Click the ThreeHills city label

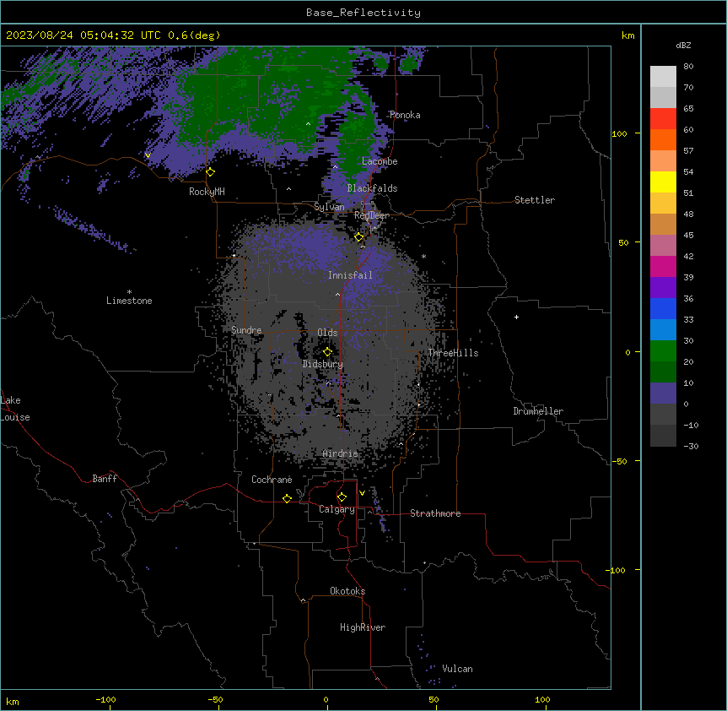click(453, 353)
